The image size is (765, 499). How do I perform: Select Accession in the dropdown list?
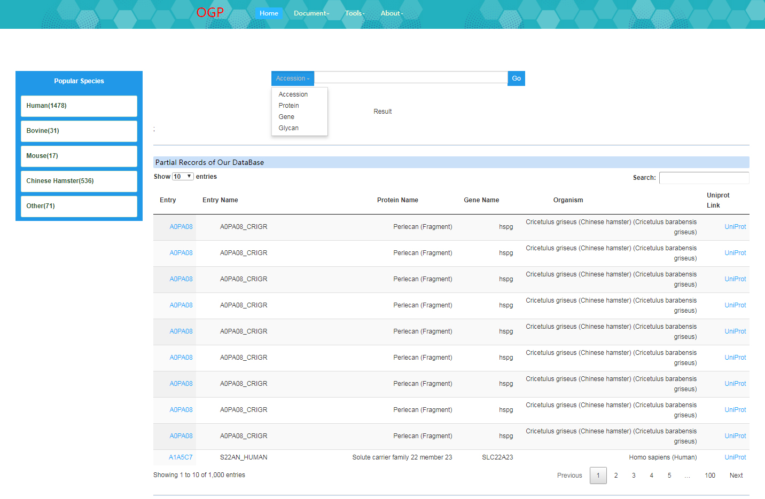293,94
